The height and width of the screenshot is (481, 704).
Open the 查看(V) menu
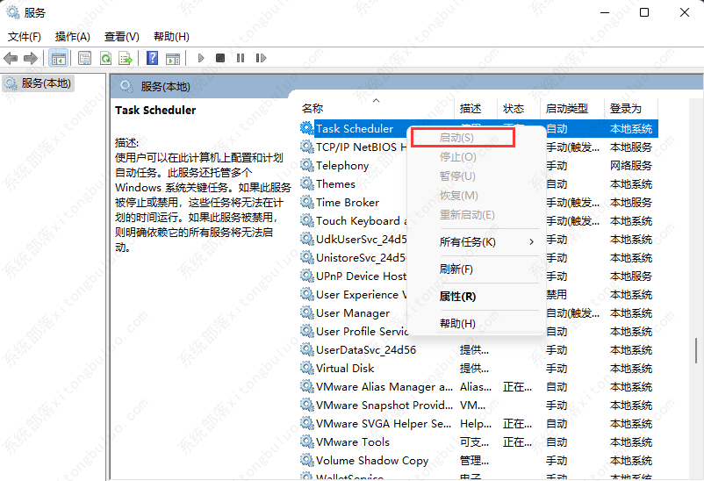pos(121,36)
